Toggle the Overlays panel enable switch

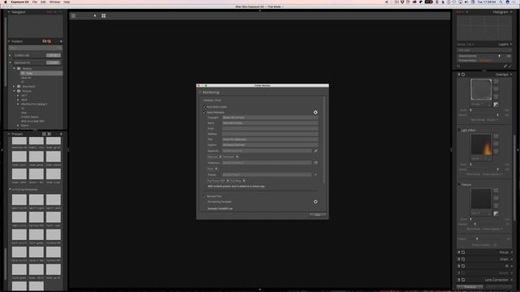tap(459, 75)
